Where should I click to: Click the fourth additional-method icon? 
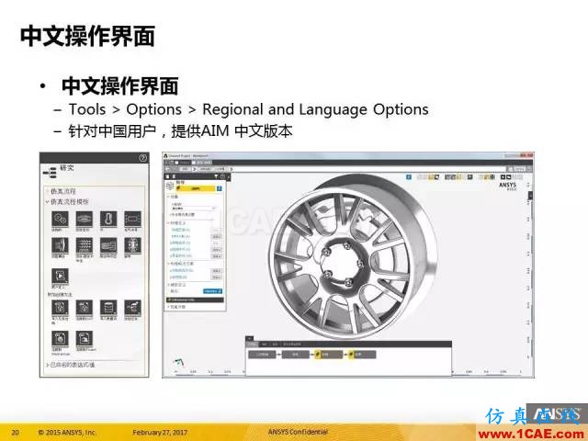[132, 308]
